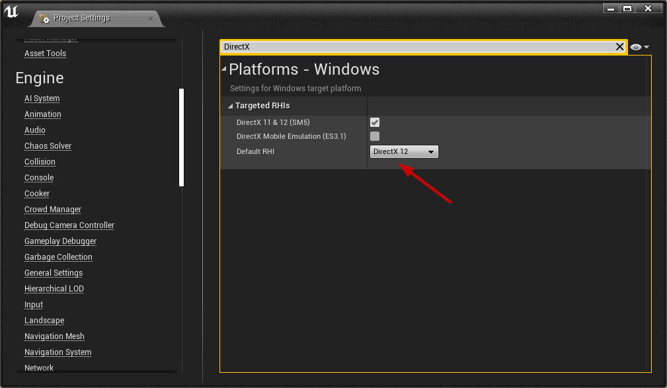Open the Default RHI dropdown
This screenshot has width=667, height=388.
403,151
